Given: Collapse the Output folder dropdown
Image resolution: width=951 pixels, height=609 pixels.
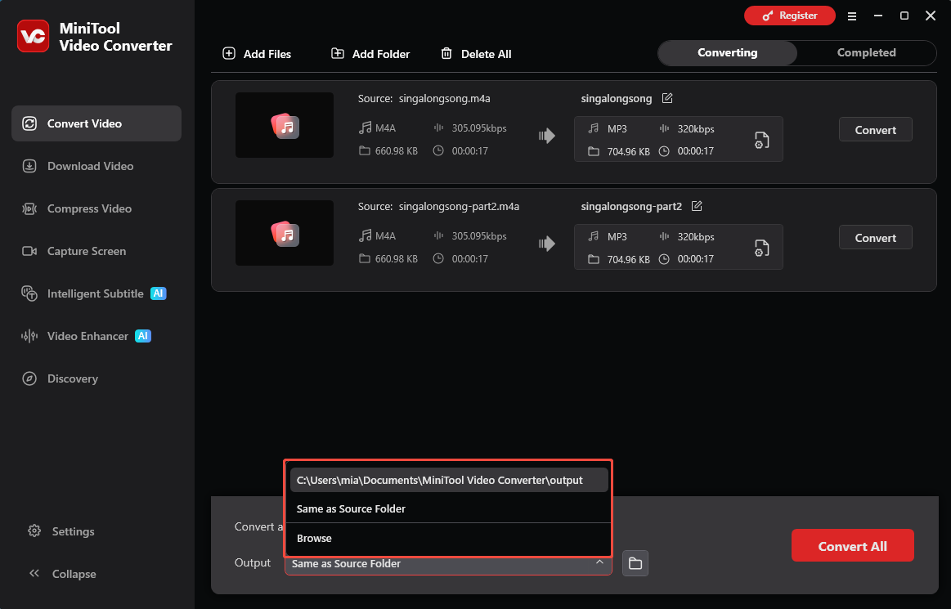Looking at the screenshot, I should click(x=599, y=563).
